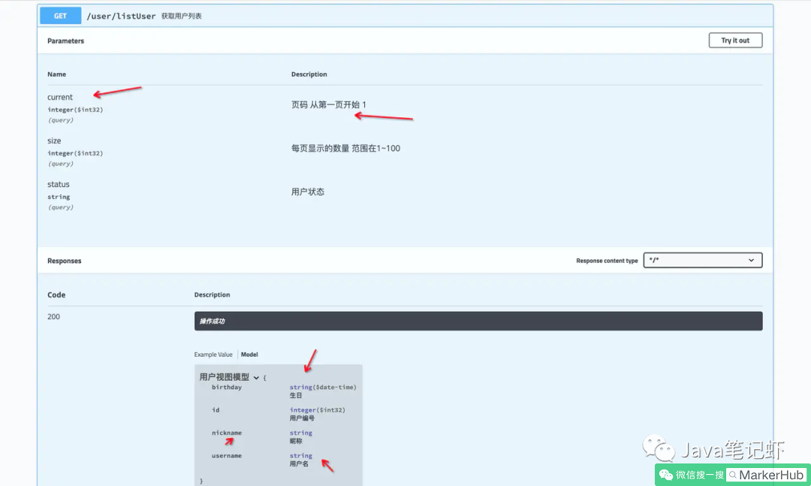
Task: Click the status parameter name
Action: pos(59,184)
